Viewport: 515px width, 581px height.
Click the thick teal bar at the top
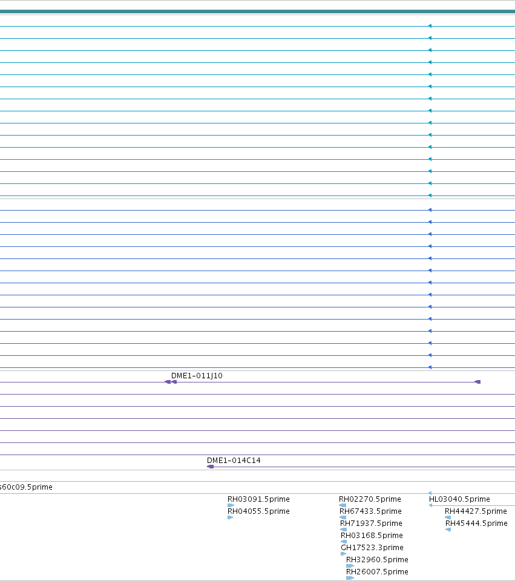click(258, 12)
